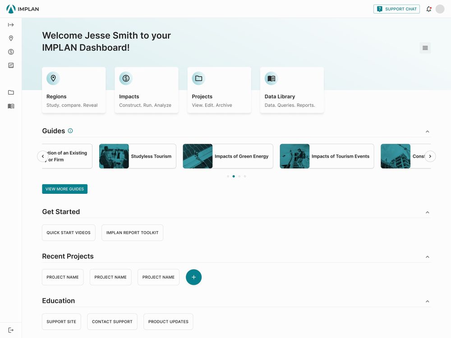Image resolution: width=451 pixels, height=338 pixels.
Task: Show next guides with right arrow
Action: (x=430, y=156)
